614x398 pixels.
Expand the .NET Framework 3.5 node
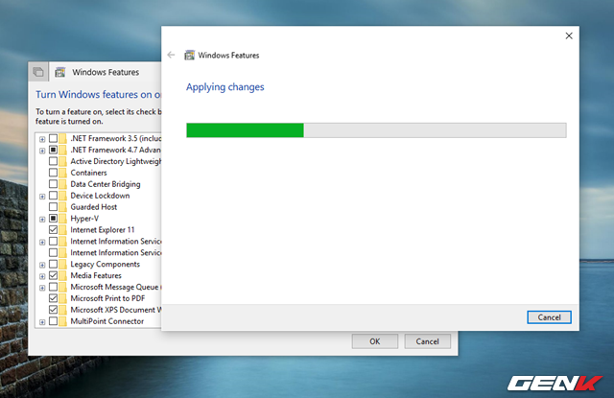(x=42, y=139)
